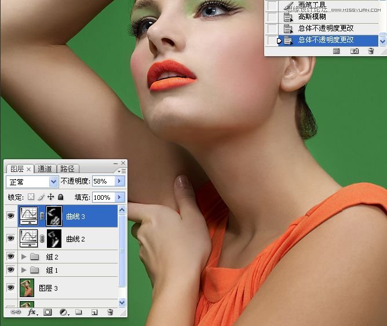Select the 高斯模糊 history state
The height and width of the screenshot is (326, 387).
pyautogui.click(x=328, y=17)
